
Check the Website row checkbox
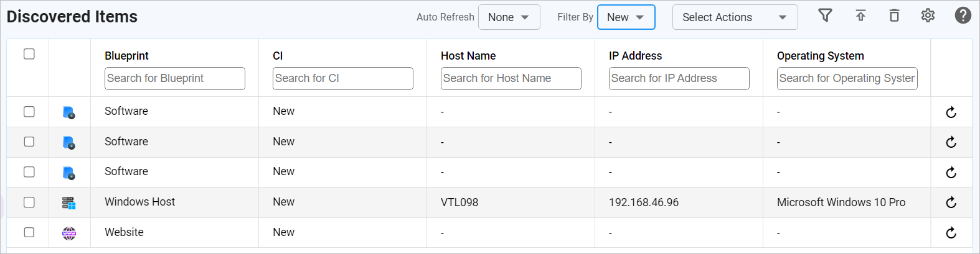pyautogui.click(x=29, y=232)
